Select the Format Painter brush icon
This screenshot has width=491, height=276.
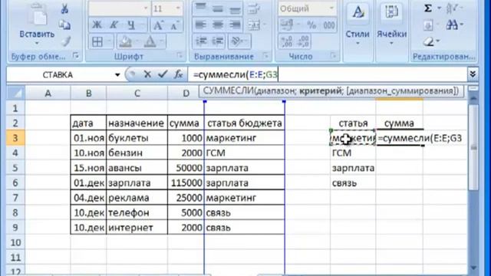(x=65, y=41)
